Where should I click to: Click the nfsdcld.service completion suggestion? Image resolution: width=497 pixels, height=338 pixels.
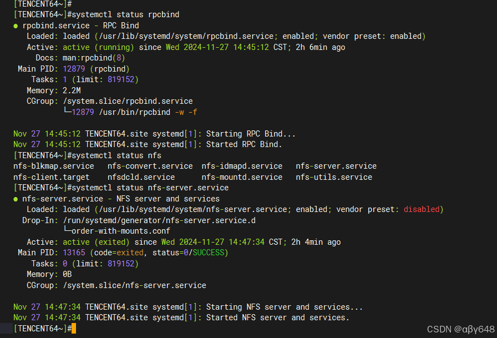point(141,177)
